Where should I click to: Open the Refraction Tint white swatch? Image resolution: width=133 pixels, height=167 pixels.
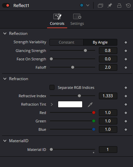point(70,104)
